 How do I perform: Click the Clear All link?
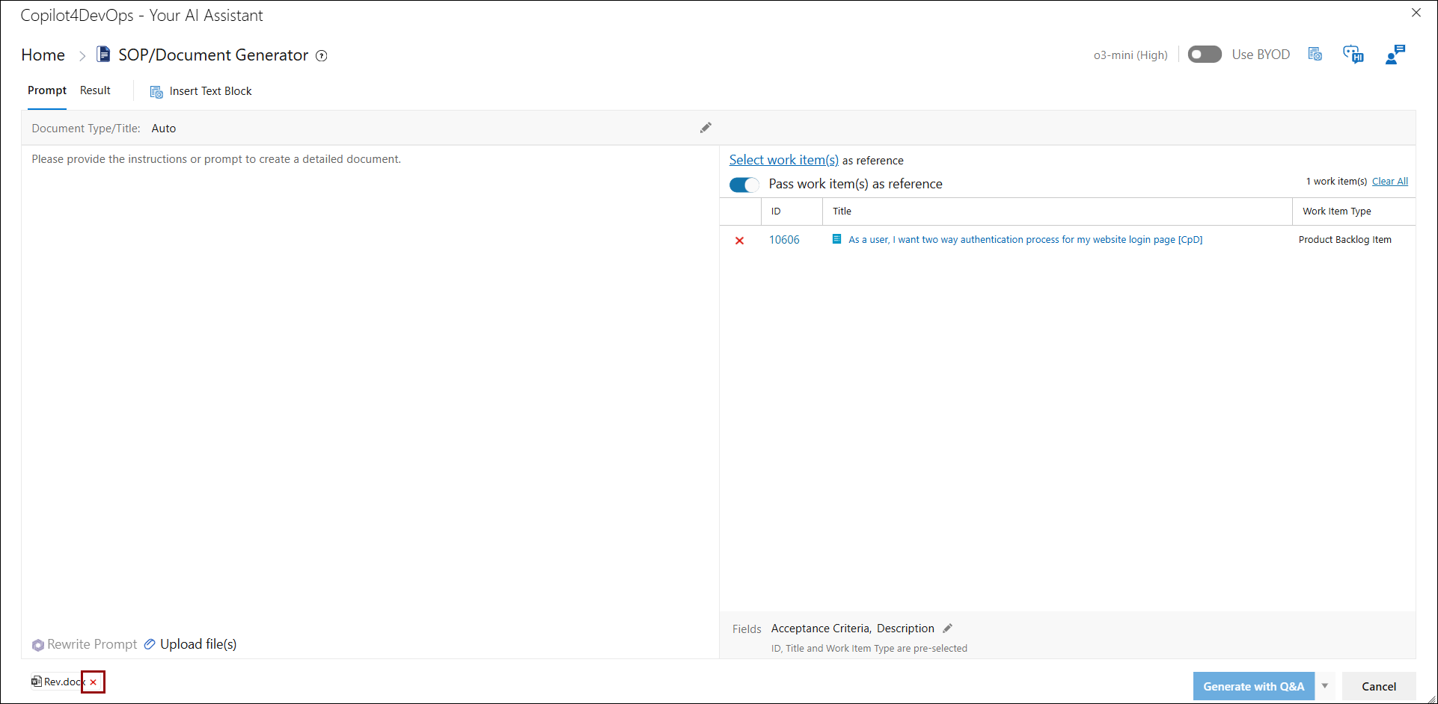click(x=1389, y=182)
